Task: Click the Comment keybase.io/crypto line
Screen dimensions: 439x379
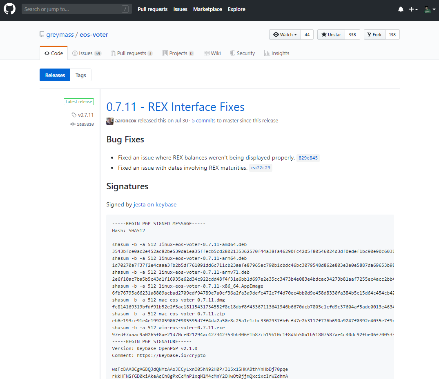Action: [x=159, y=355]
